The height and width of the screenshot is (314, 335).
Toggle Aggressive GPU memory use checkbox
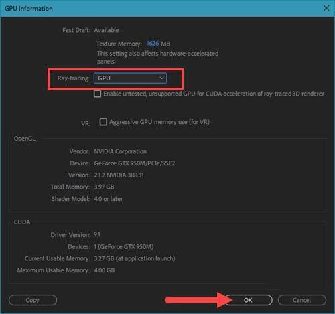103,122
